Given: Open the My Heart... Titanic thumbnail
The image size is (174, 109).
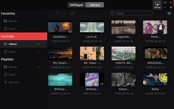Looking at the screenshot, I should click(60, 53).
